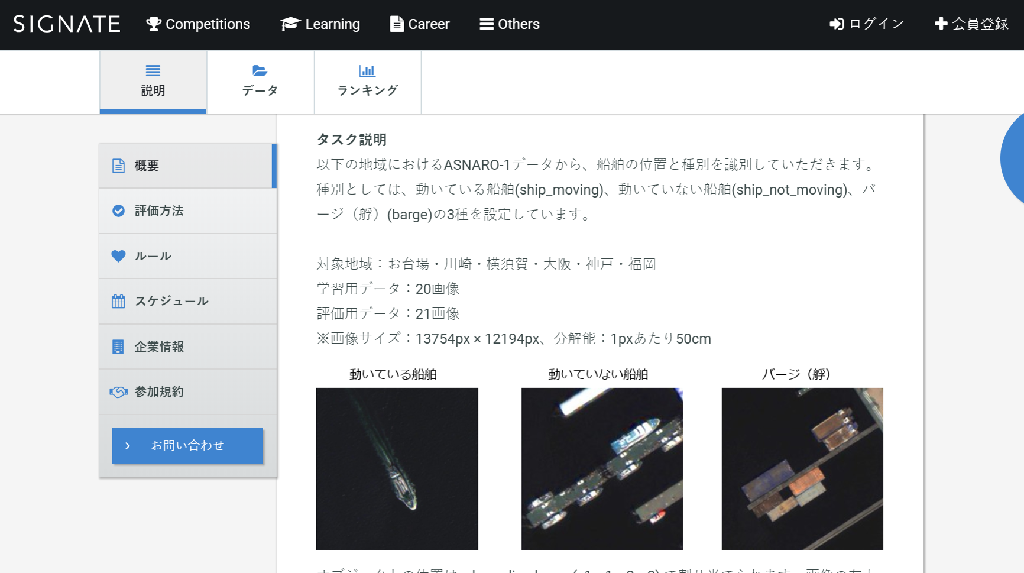Select 概要 in the sidebar

point(188,166)
